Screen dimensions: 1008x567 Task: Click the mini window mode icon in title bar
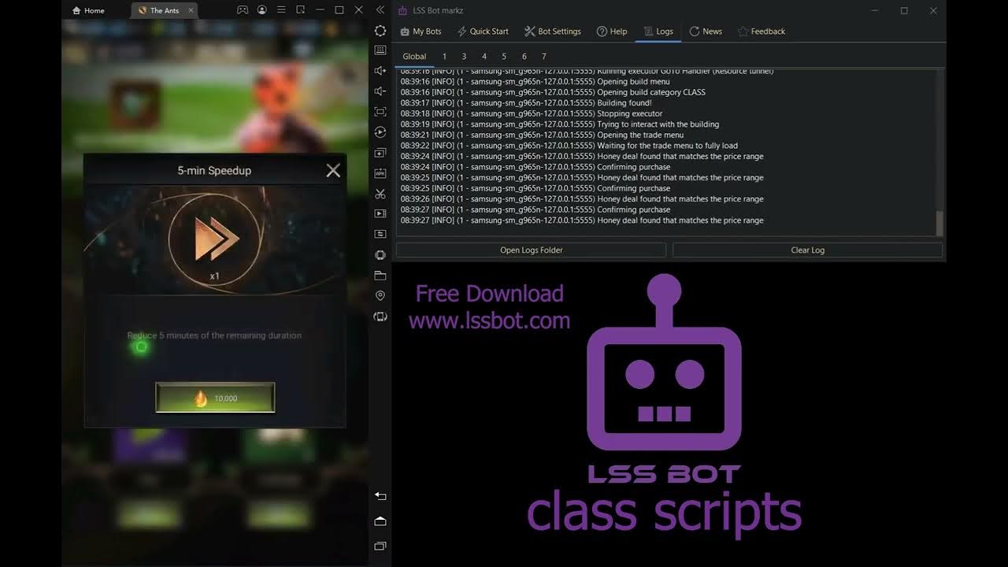pos(300,10)
